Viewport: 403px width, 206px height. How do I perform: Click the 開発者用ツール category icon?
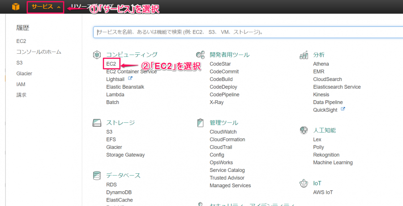tap(200, 55)
